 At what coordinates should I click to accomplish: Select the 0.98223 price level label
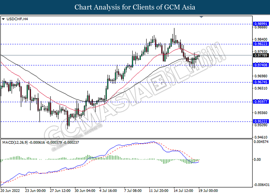coord(261,44)
